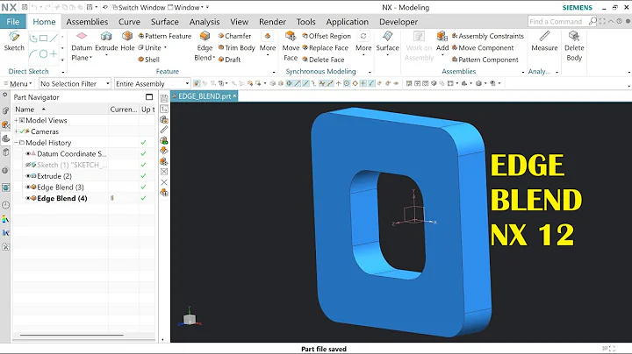This screenshot has width=632, height=354.
Task: Select Extrude (2) in Model History
Action: [x=54, y=176]
